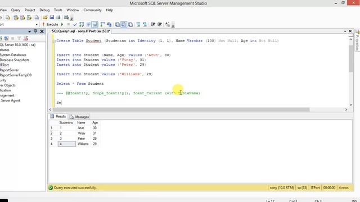Click the Analysis Services XMLA Query icon
Viewport: 360px width, 202px height.
tap(29, 17)
